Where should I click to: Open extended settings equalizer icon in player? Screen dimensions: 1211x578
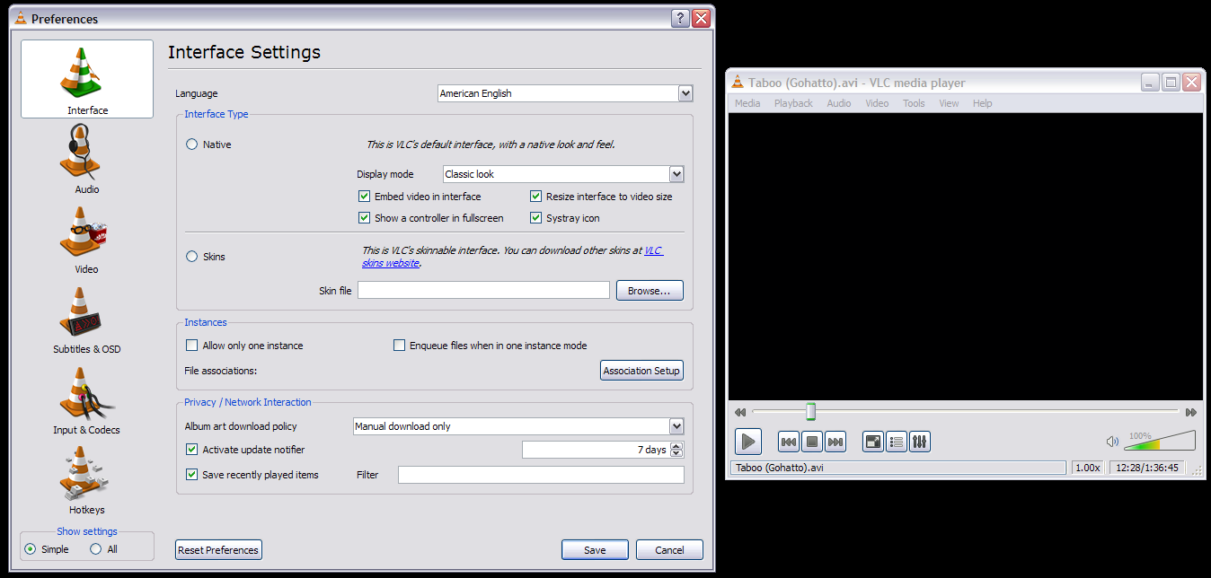pos(920,442)
